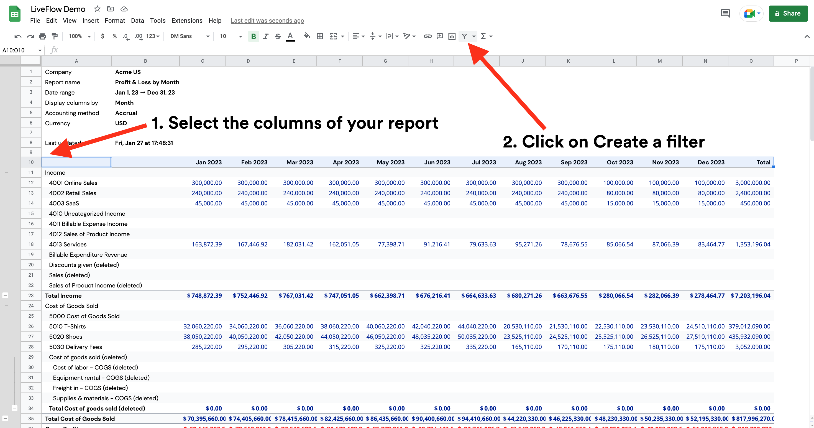The image size is (814, 428).
Task: Open the Functions sigma menu
Action: click(486, 36)
